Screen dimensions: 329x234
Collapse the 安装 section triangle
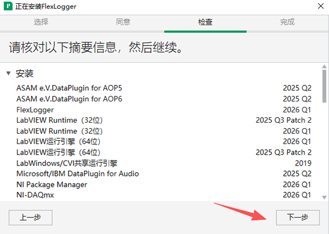8,73
